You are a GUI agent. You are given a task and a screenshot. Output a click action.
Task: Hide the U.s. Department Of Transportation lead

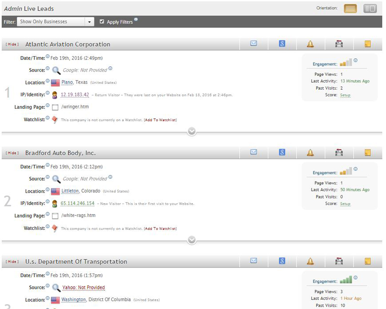[12, 262]
